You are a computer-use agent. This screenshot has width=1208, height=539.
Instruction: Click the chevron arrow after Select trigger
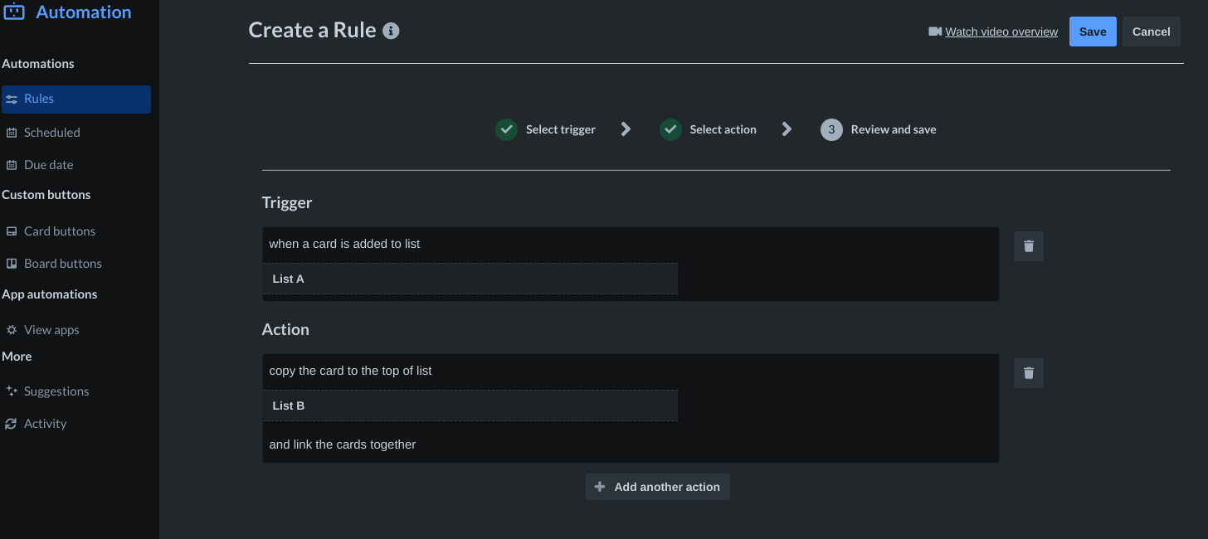(626, 129)
